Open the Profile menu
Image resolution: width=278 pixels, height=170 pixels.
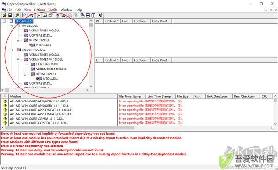[x=53, y=10]
